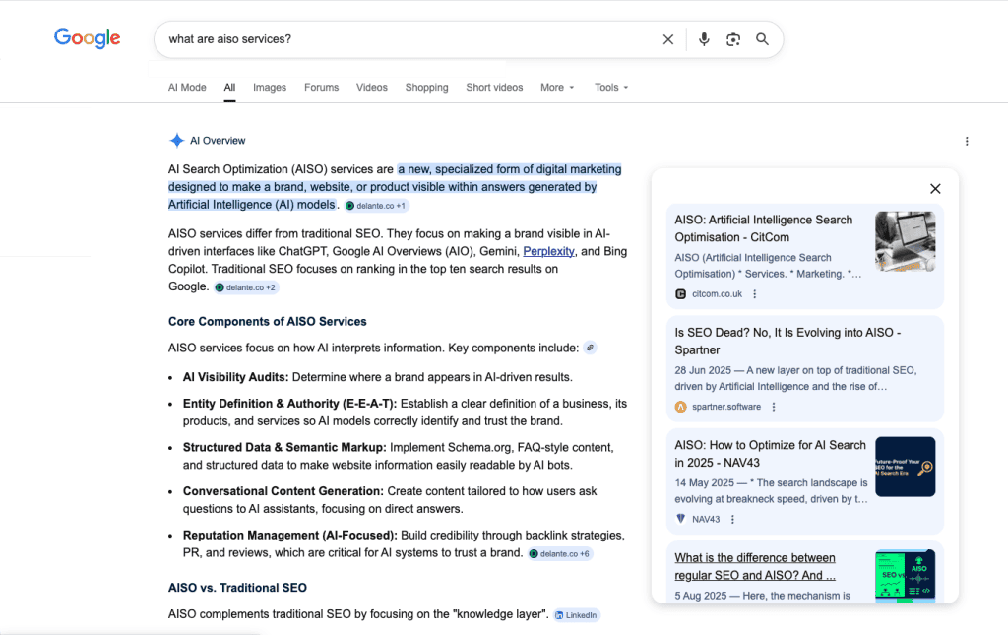Click the search magnifier icon

pos(762,38)
